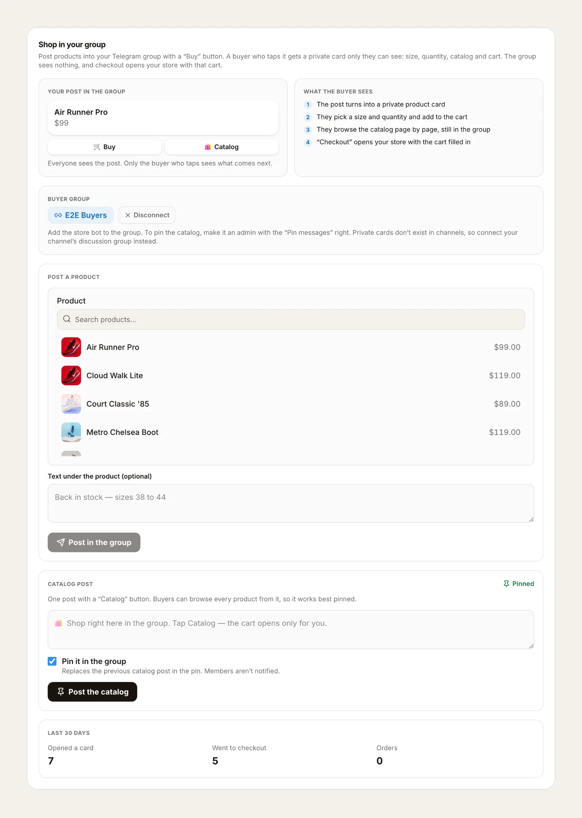The height and width of the screenshot is (818, 582).
Task: Click the Catalog button in the post preview
Action: coord(222,147)
